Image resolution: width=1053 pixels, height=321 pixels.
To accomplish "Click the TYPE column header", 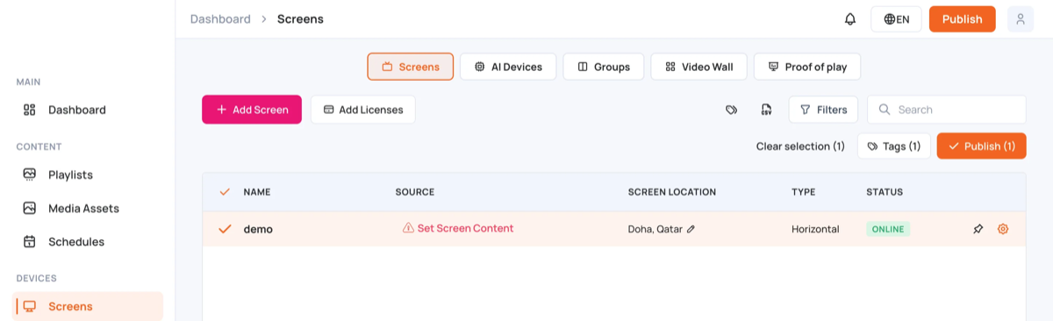I will [x=804, y=192].
